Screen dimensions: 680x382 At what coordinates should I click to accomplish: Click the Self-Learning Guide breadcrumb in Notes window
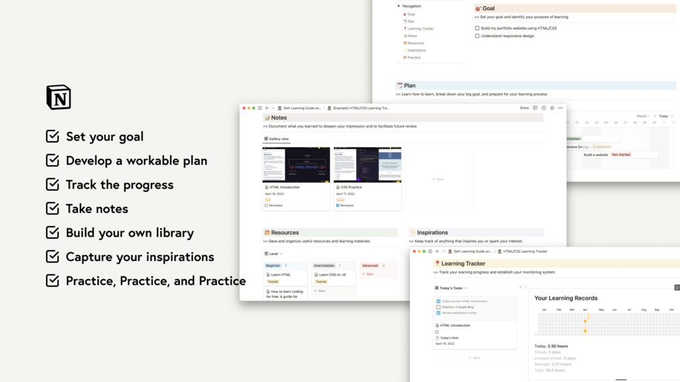pyautogui.click(x=300, y=108)
